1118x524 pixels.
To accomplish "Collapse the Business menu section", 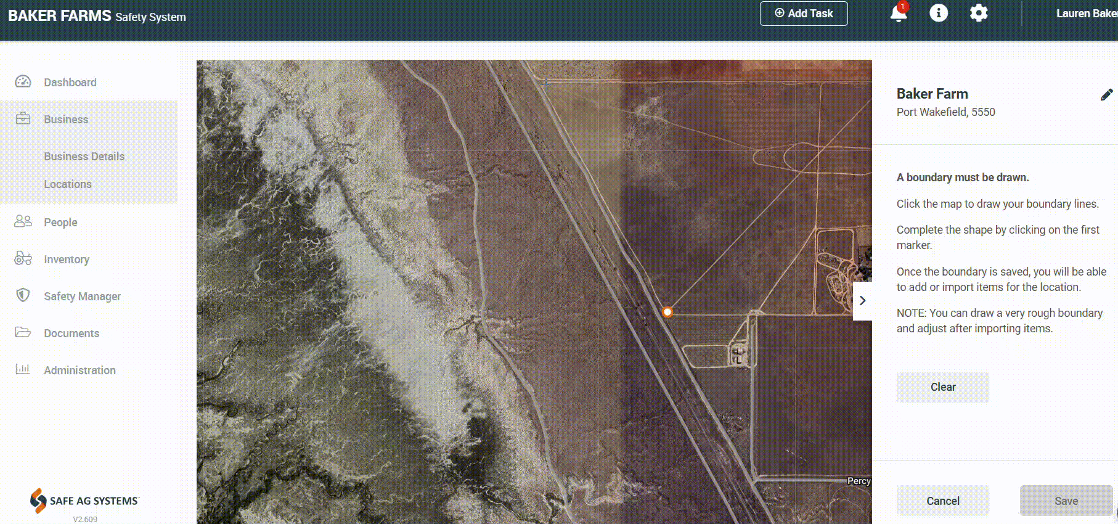I will (66, 120).
